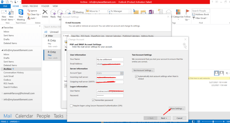
Task: Click the touch mode hand icon
Action: tap(15, 2)
